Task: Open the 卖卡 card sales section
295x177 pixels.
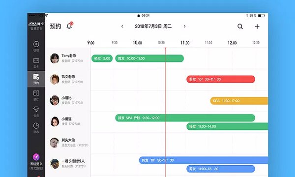Action: point(36,62)
